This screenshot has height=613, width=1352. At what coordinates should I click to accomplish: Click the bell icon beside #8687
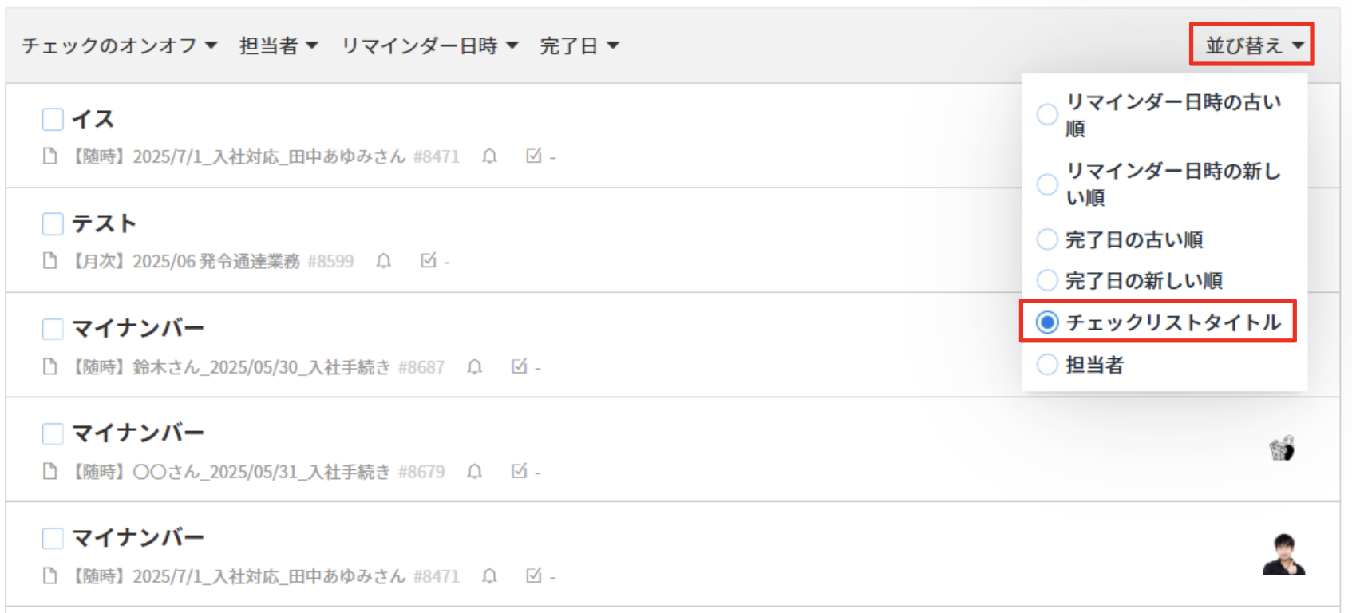[x=475, y=366]
